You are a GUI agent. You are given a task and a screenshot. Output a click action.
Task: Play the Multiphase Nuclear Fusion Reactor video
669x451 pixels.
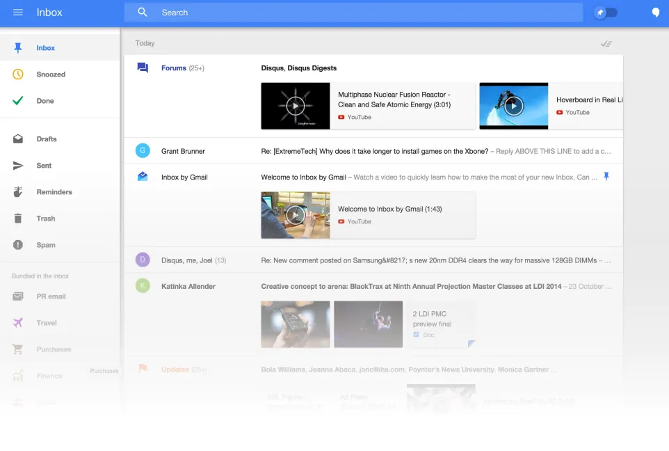pos(296,106)
